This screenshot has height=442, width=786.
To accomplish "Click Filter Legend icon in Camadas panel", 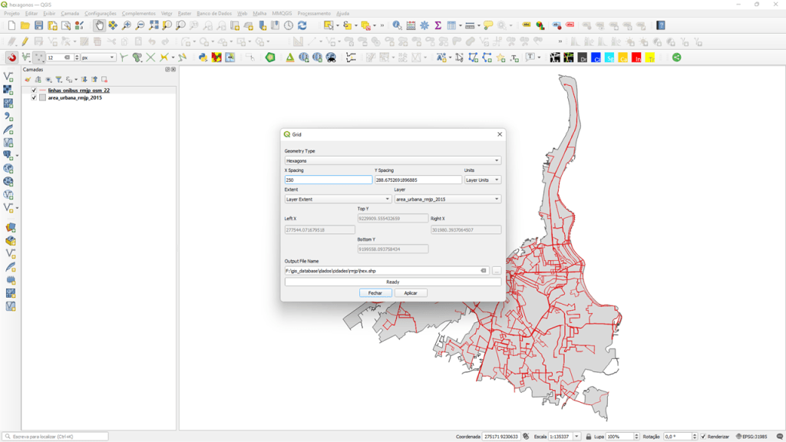I will click(58, 79).
